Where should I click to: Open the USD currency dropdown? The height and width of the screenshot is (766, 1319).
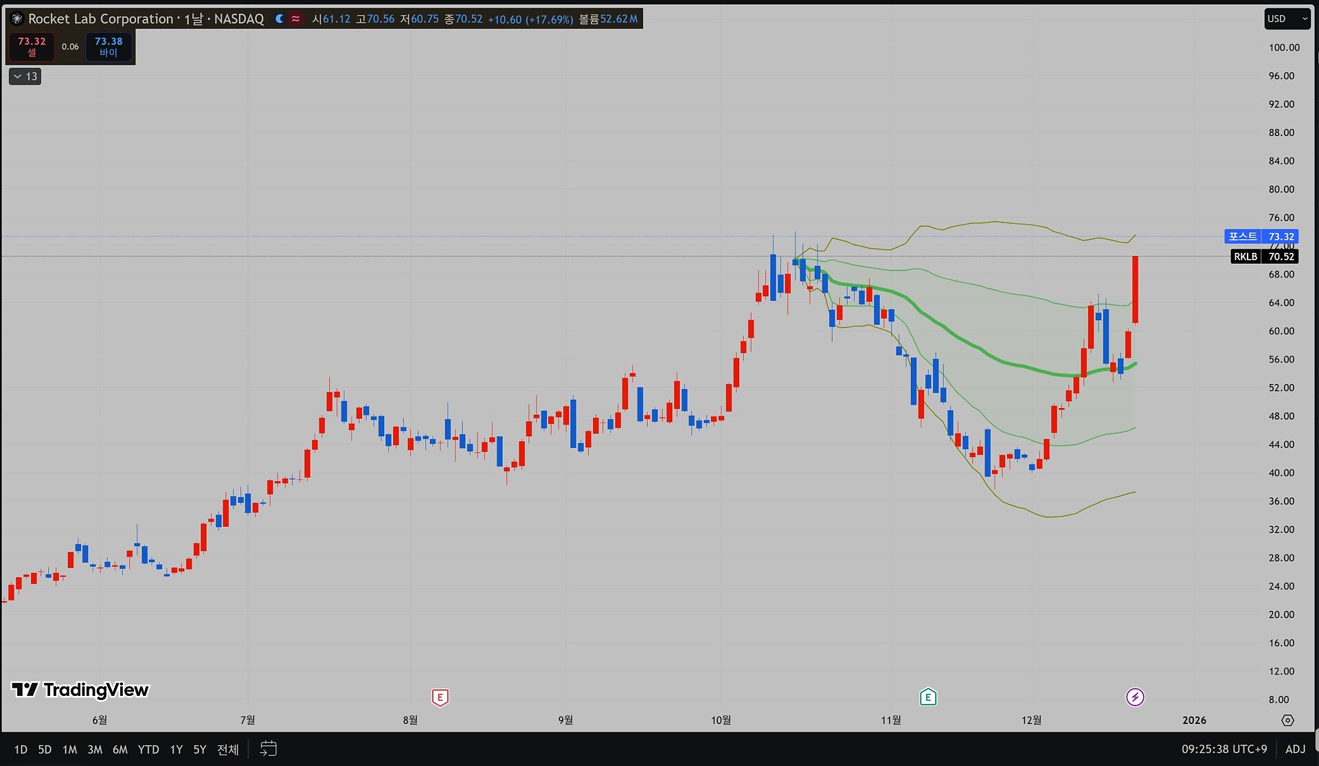pyautogui.click(x=1287, y=19)
